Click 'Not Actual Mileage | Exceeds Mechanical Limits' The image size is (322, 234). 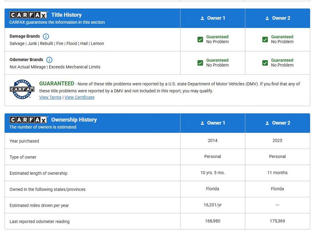coord(55,67)
